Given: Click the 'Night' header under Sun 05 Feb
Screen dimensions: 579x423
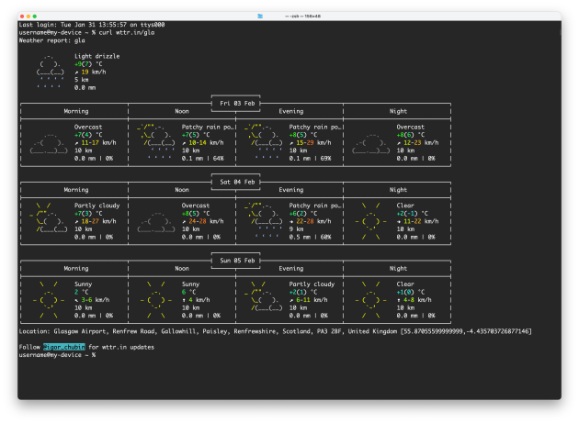Looking at the screenshot, I should (398, 269).
